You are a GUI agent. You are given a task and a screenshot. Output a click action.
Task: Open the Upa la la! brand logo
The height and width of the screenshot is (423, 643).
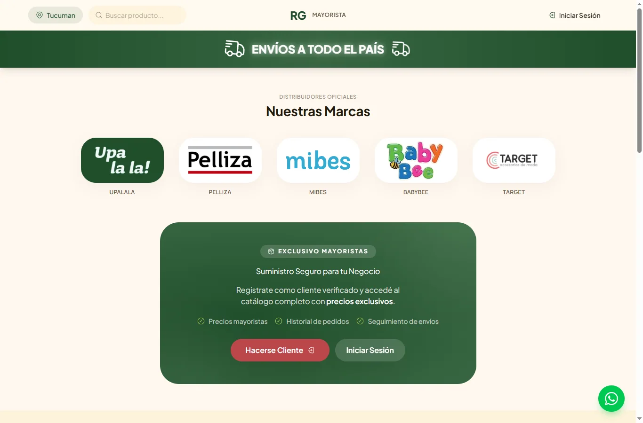(x=122, y=160)
